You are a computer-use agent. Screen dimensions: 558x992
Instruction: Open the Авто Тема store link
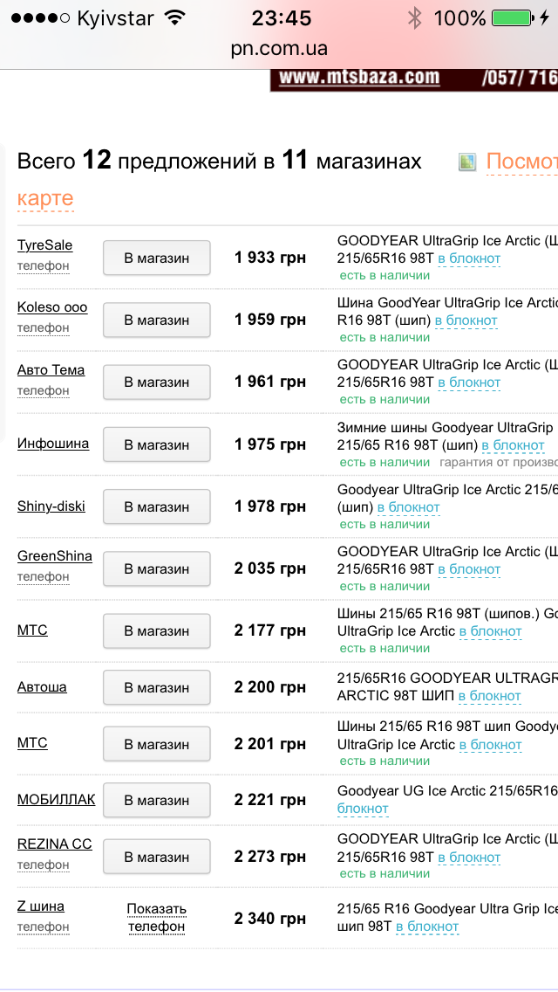pyautogui.click(x=51, y=370)
